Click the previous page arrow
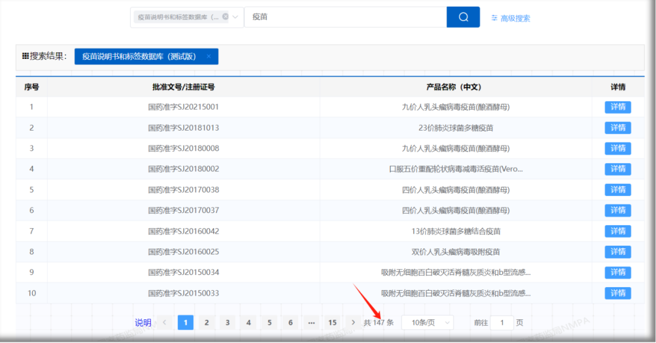 (x=164, y=322)
